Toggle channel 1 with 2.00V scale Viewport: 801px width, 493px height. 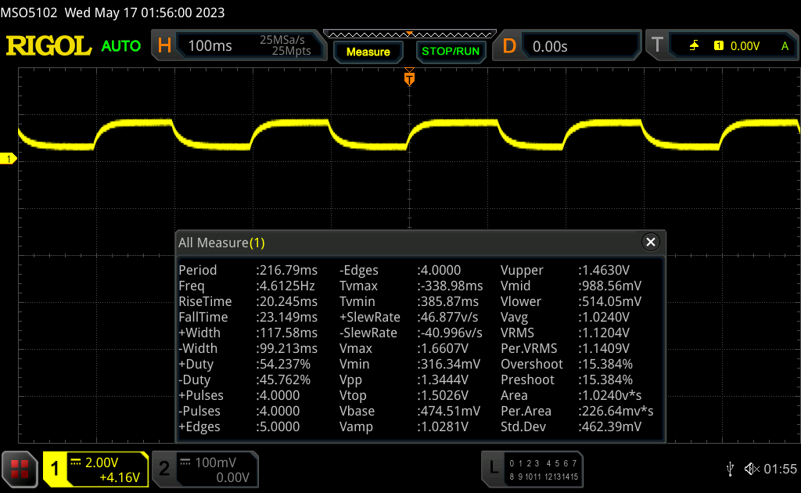95,469
